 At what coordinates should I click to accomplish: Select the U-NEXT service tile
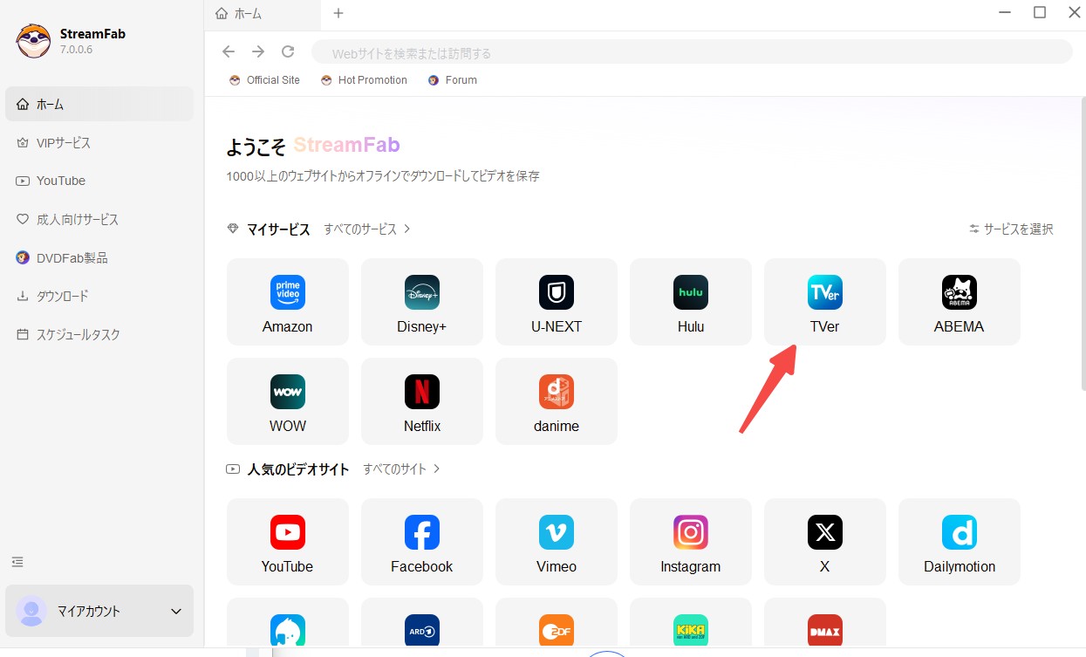tap(556, 301)
